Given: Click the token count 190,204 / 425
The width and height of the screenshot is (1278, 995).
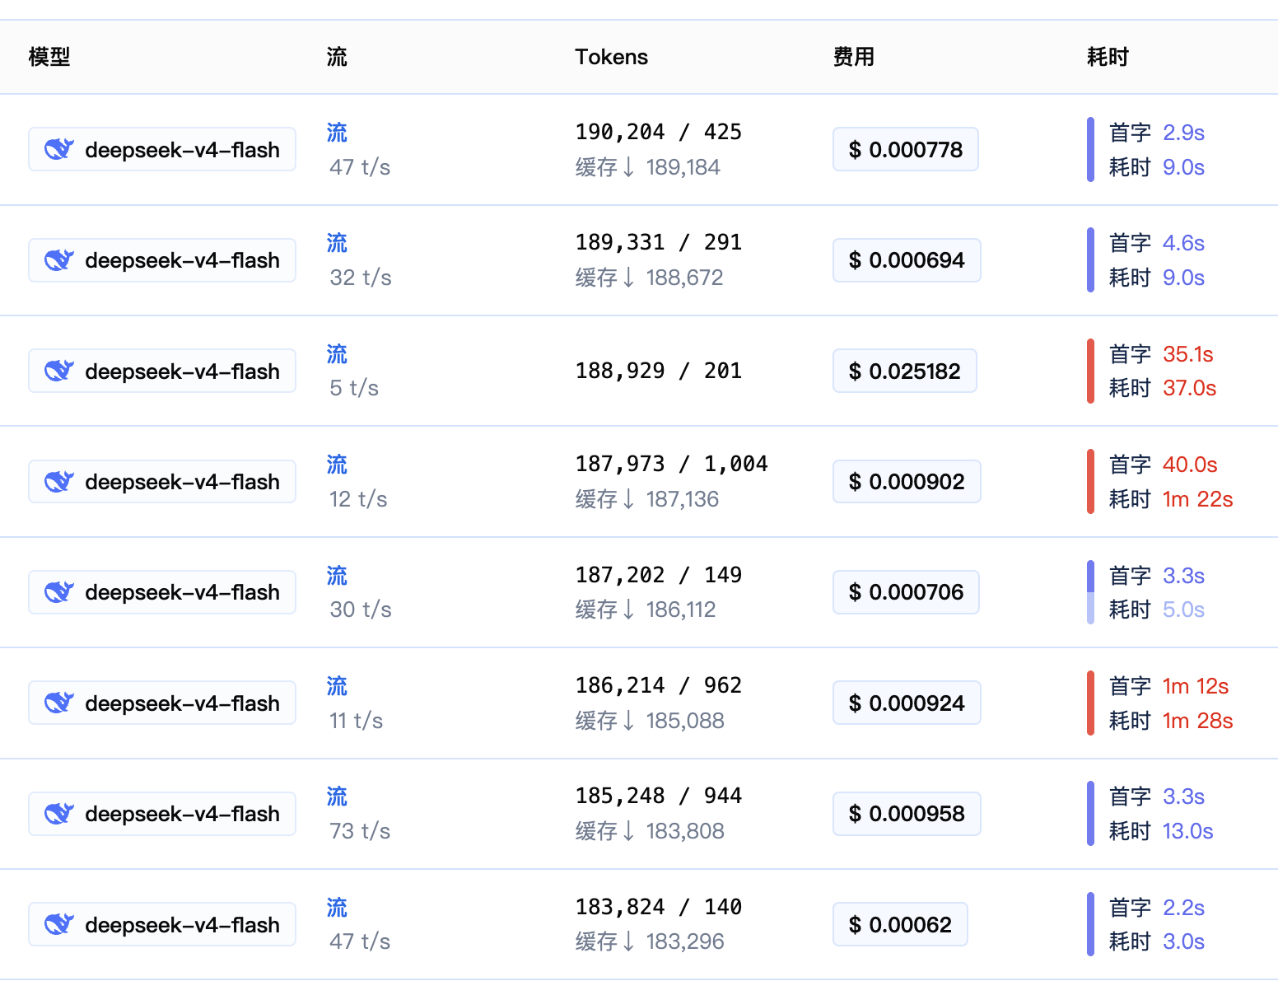Looking at the screenshot, I should coord(659,132).
